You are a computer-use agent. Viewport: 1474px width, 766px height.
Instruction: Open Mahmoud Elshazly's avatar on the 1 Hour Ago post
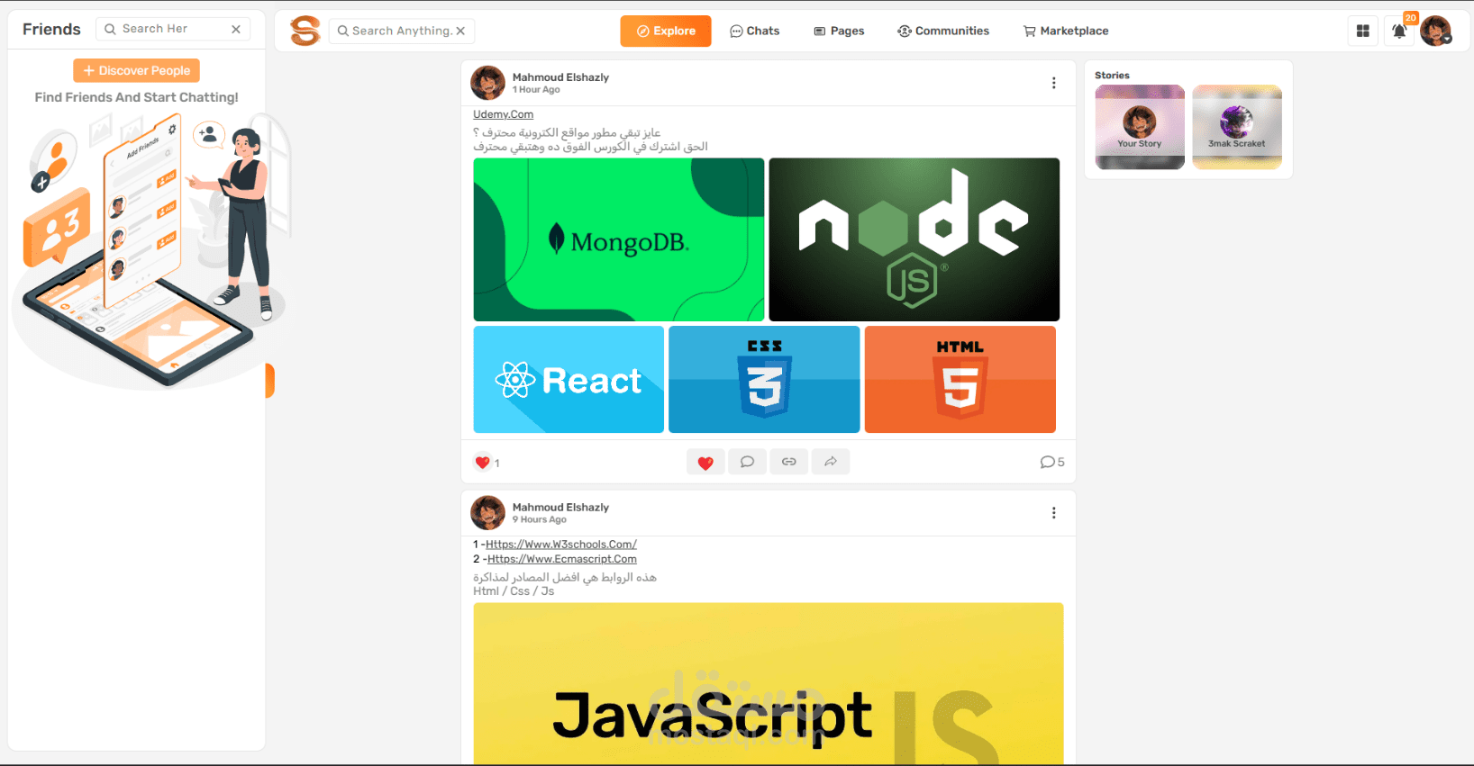click(488, 83)
